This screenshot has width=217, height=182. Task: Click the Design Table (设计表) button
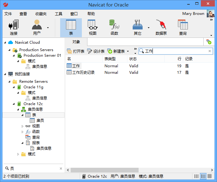96,51
